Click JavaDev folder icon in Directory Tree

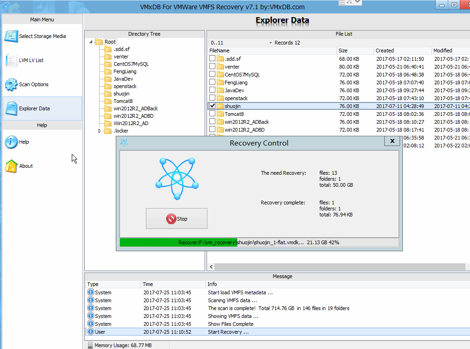click(108, 79)
